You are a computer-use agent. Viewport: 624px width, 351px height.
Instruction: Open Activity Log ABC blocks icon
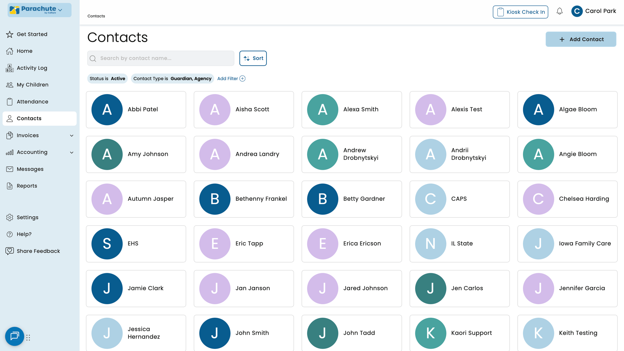coord(10,68)
